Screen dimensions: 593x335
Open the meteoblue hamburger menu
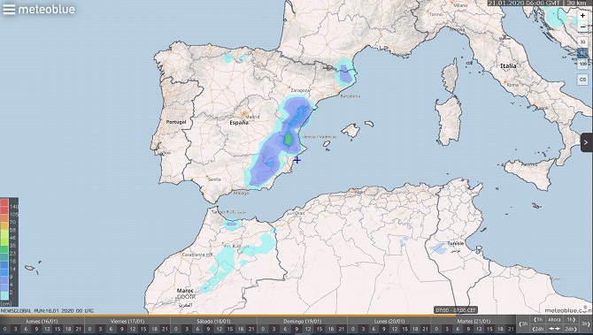click(x=9, y=9)
